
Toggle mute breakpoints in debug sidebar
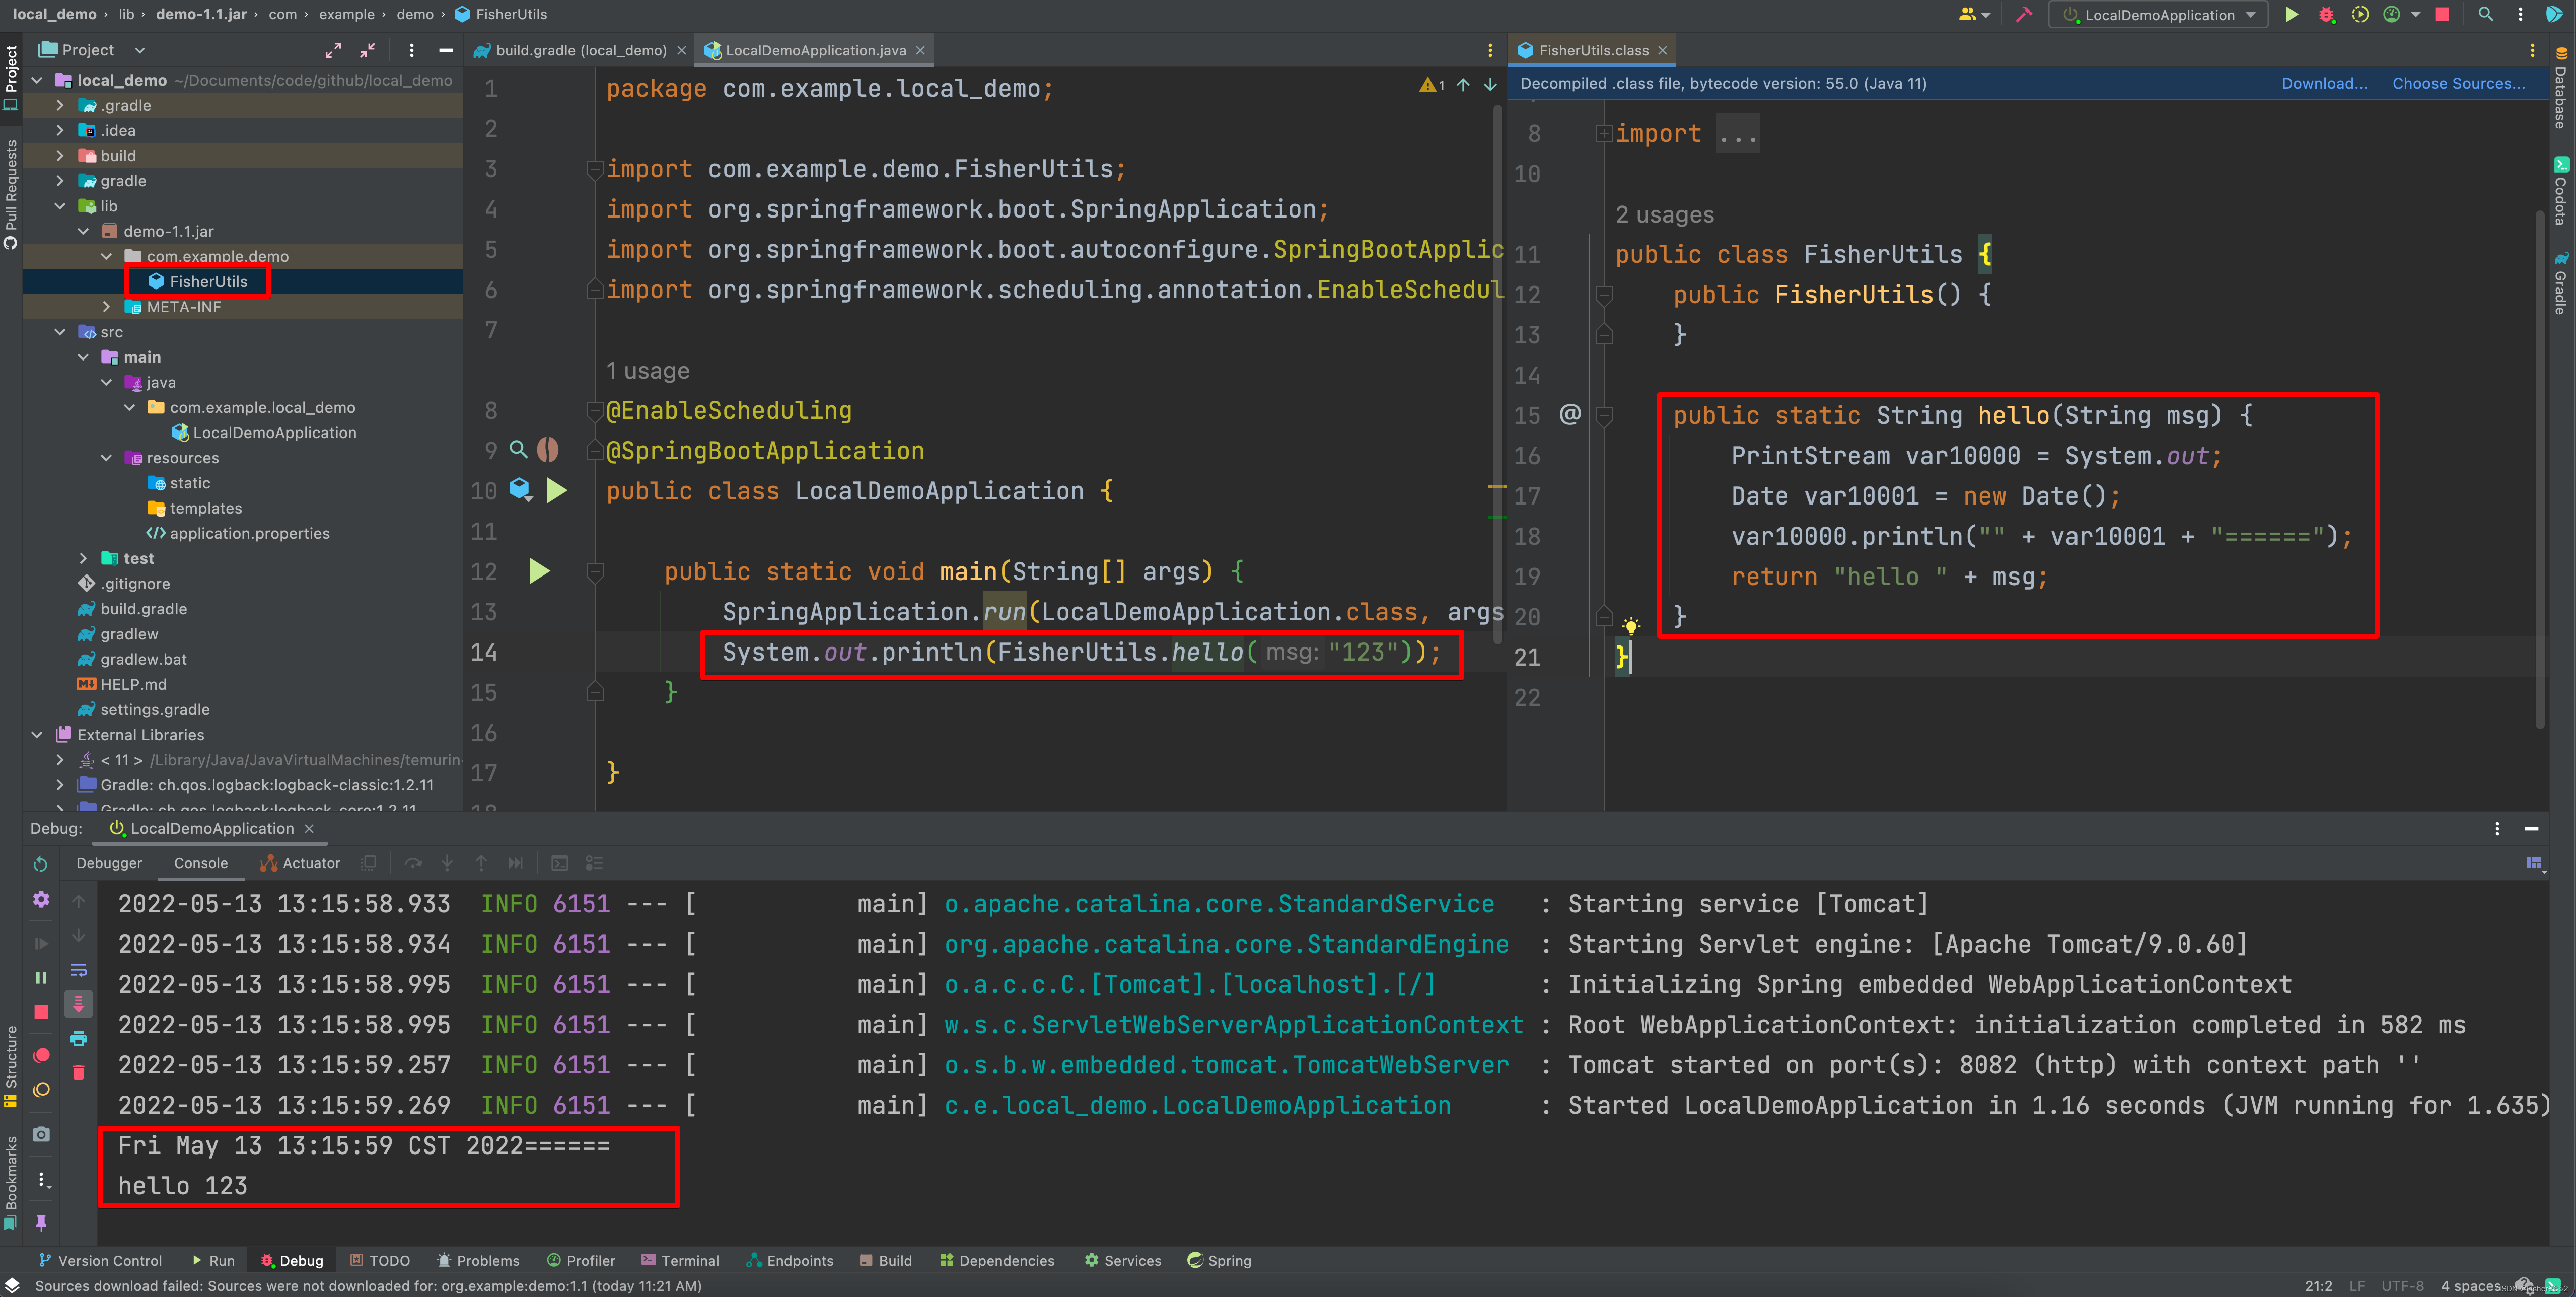(41, 1090)
